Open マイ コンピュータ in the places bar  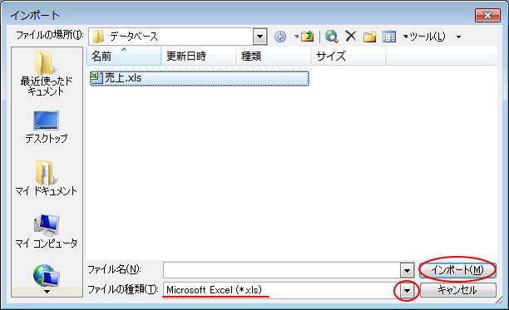click(x=46, y=231)
